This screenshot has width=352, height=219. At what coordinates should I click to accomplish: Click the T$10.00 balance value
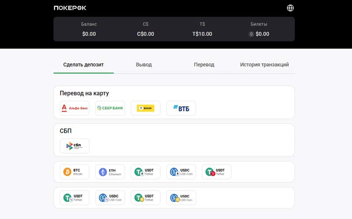[202, 34]
